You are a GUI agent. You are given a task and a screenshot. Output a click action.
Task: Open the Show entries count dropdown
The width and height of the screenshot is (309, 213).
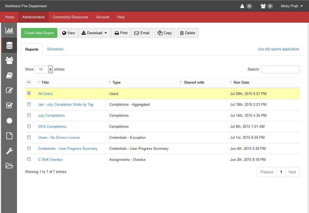click(x=44, y=69)
